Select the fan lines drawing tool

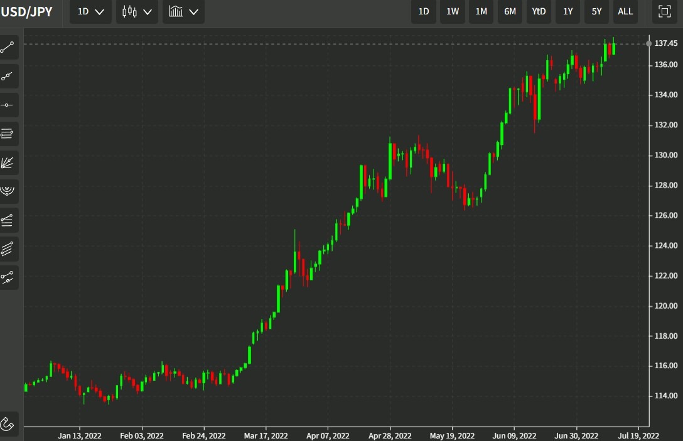click(8, 162)
